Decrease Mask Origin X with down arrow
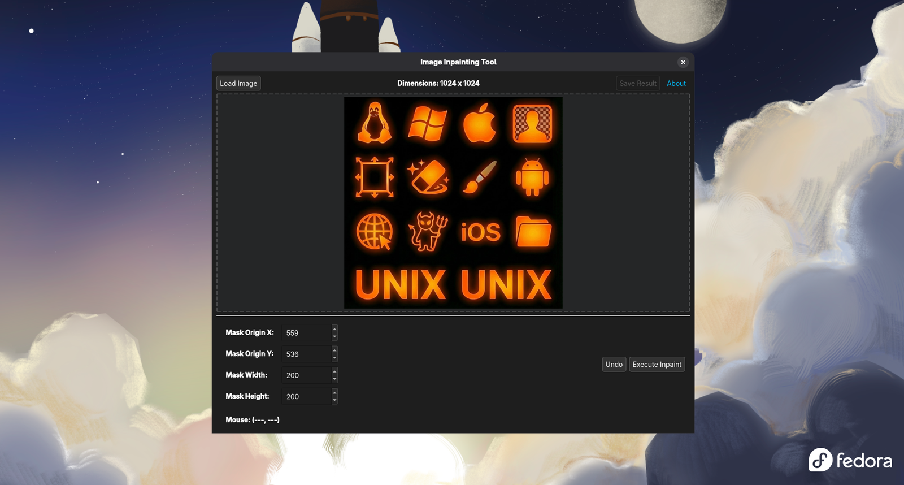The image size is (904, 485). coord(334,337)
